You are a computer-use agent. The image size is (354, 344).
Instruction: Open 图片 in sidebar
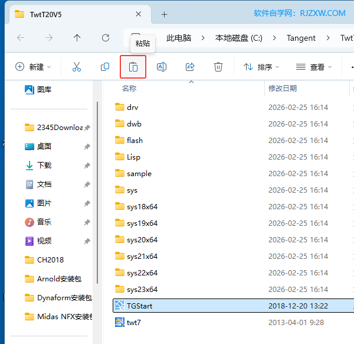tap(38, 203)
